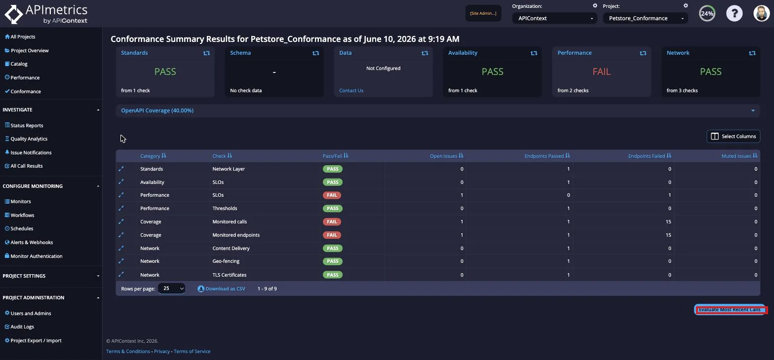
Task: Go to All Projects
Action: (x=20, y=36)
